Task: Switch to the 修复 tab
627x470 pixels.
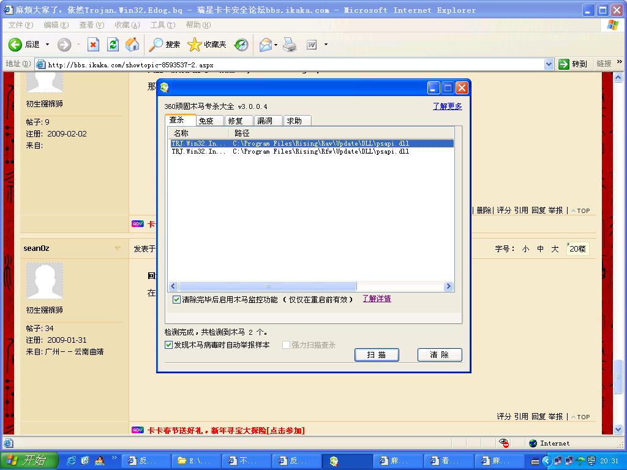Action: click(239, 121)
